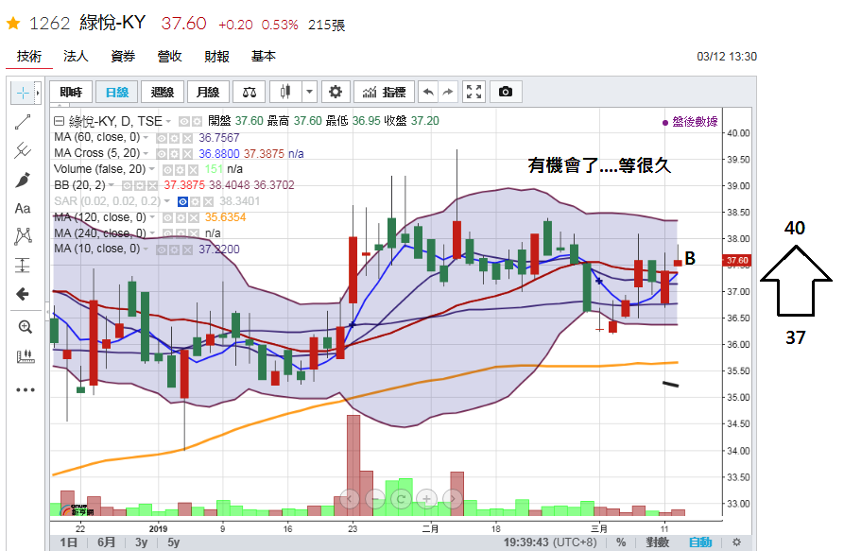Screen dimensions: 844x551
Task: Open dropdown arrow for SAR indicator
Action: (x=167, y=201)
